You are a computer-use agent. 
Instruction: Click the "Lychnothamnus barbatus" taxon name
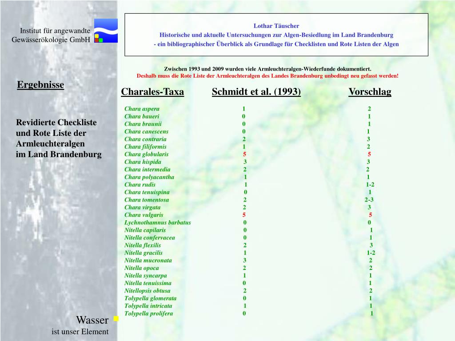[x=158, y=222]
